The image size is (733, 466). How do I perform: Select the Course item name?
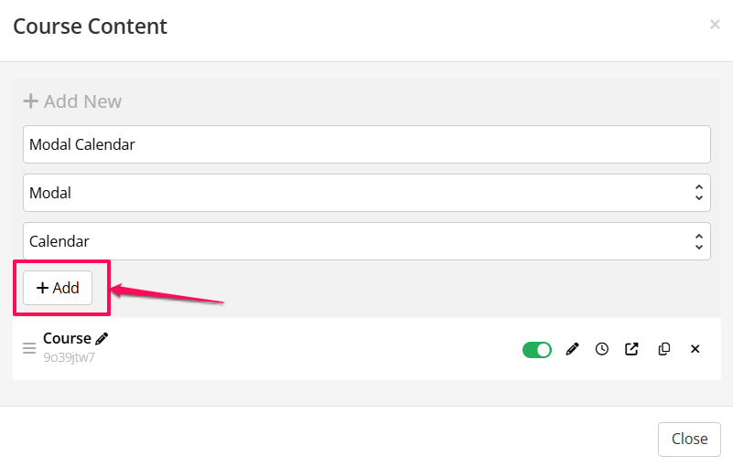pyautogui.click(x=67, y=338)
